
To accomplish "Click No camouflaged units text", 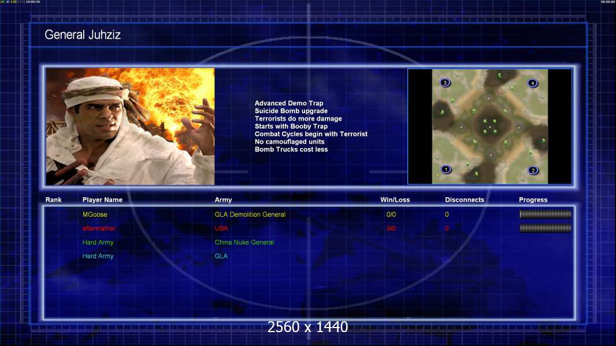I will coord(290,141).
